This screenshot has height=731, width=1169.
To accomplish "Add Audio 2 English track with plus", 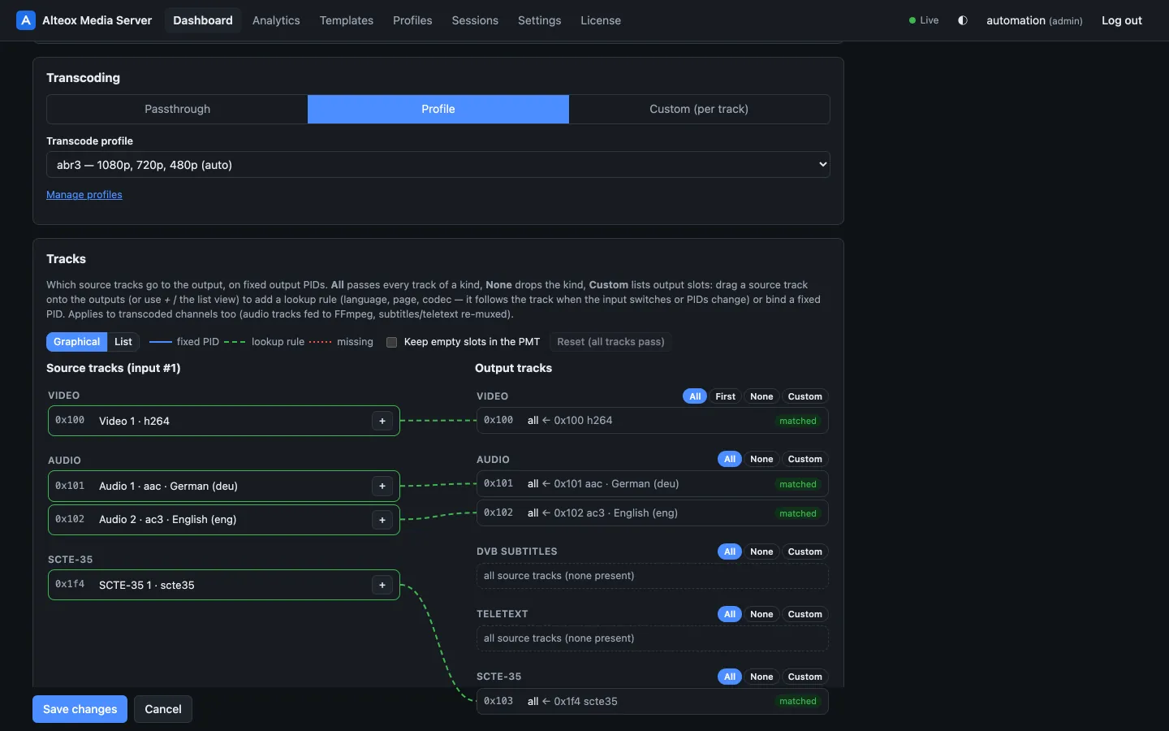I will pos(382,520).
